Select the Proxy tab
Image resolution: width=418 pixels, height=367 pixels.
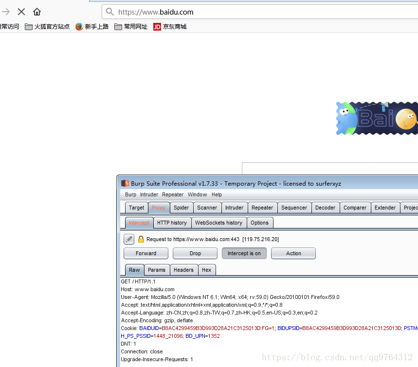[x=159, y=208]
